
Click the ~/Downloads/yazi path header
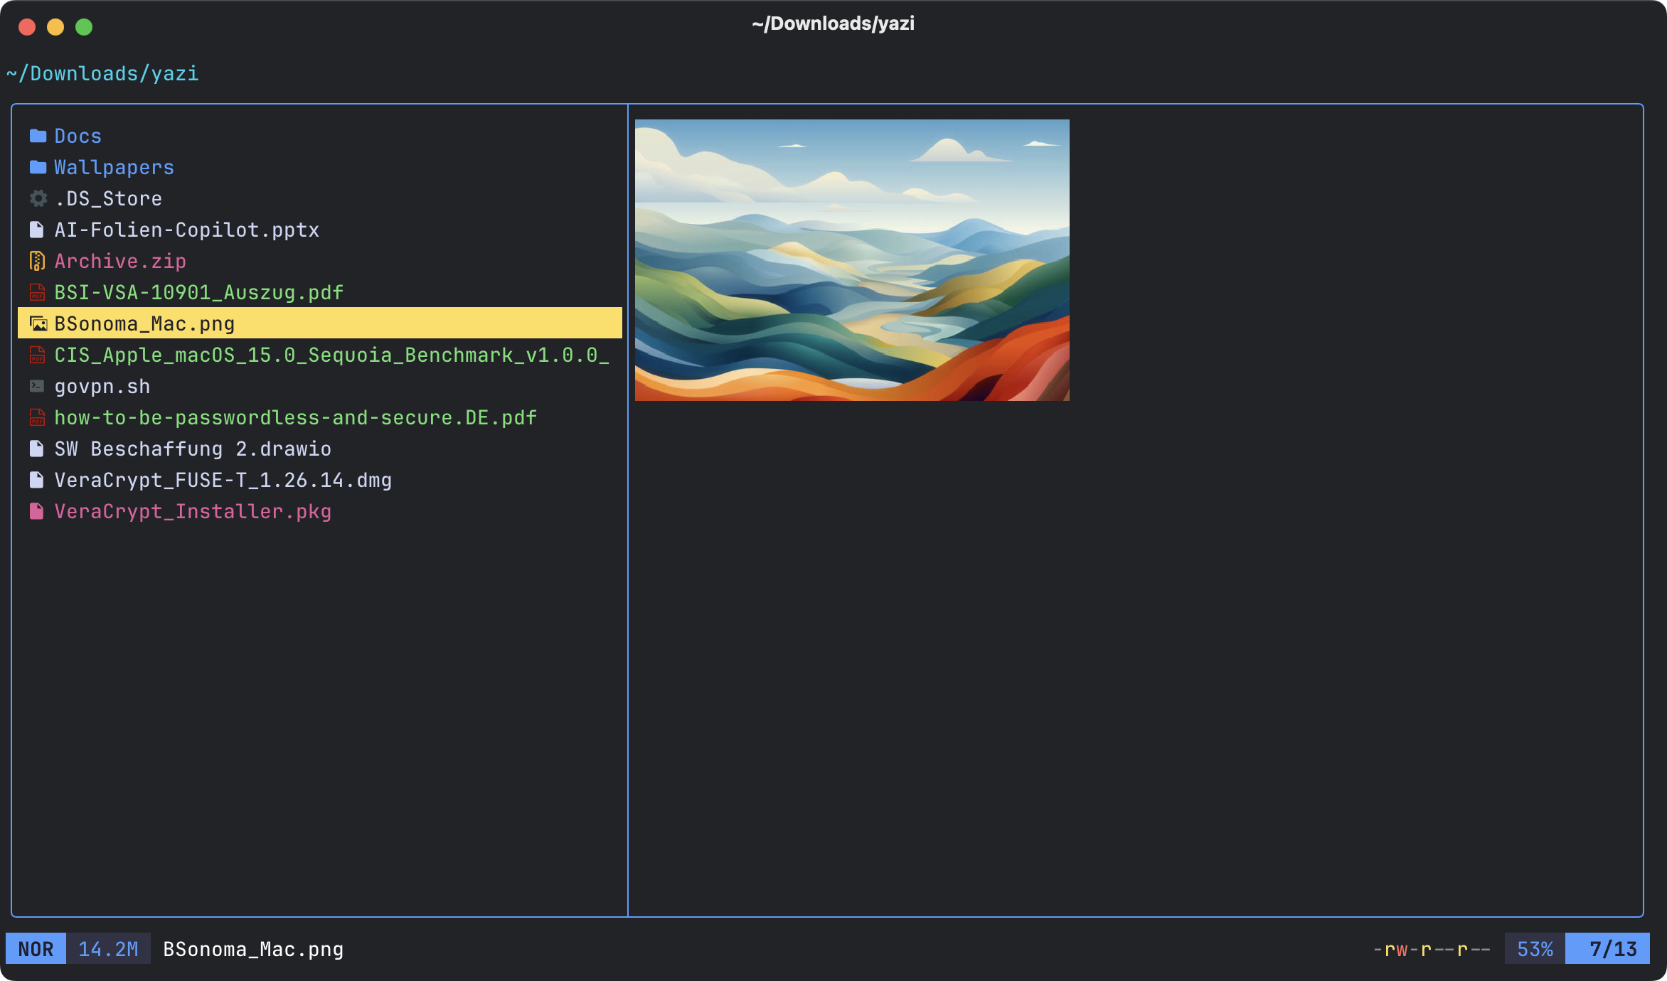click(103, 73)
